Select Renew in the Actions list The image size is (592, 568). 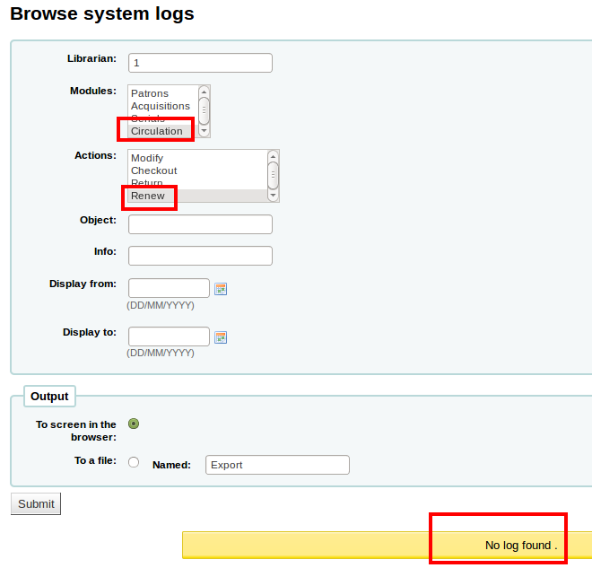[148, 196]
